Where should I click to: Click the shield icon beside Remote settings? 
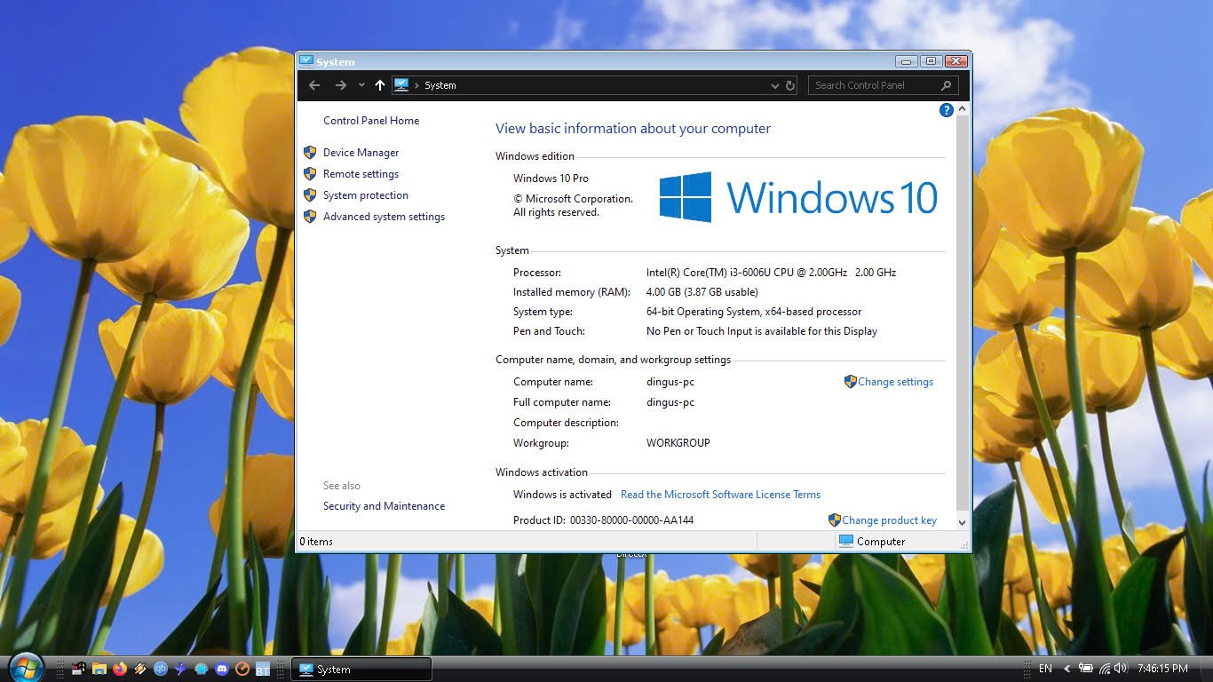pyautogui.click(x=310, y=174)
